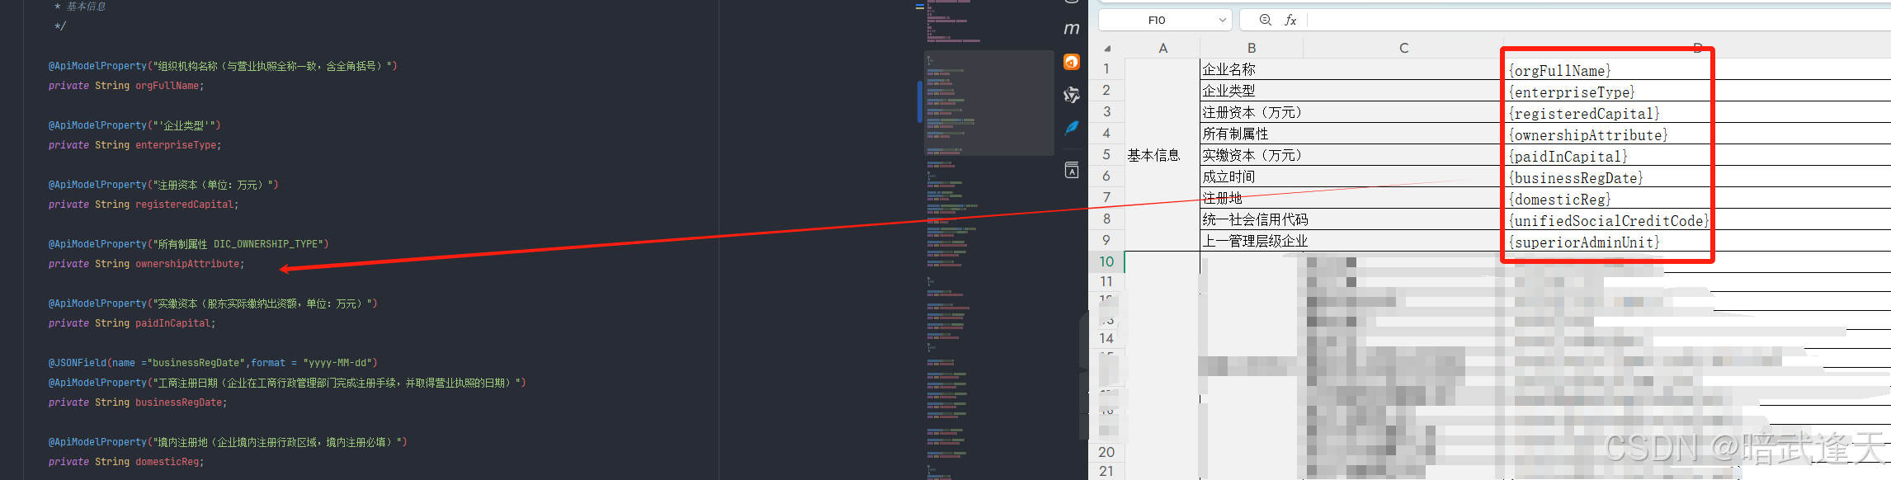Select cell with {orgFullName} placeholder
This screenshot has height=480, width=1891.
[x=1697, y=70]
